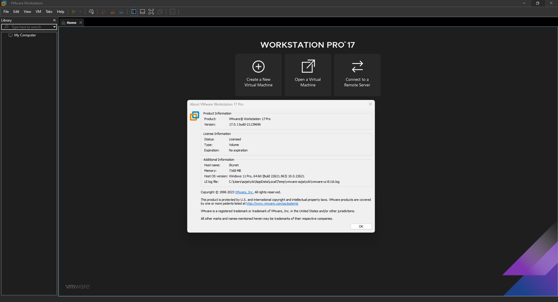Viewport: 558px width, 302px height.
Task: Open the VMware, Inc. link
Action: (x=244, y=192)
